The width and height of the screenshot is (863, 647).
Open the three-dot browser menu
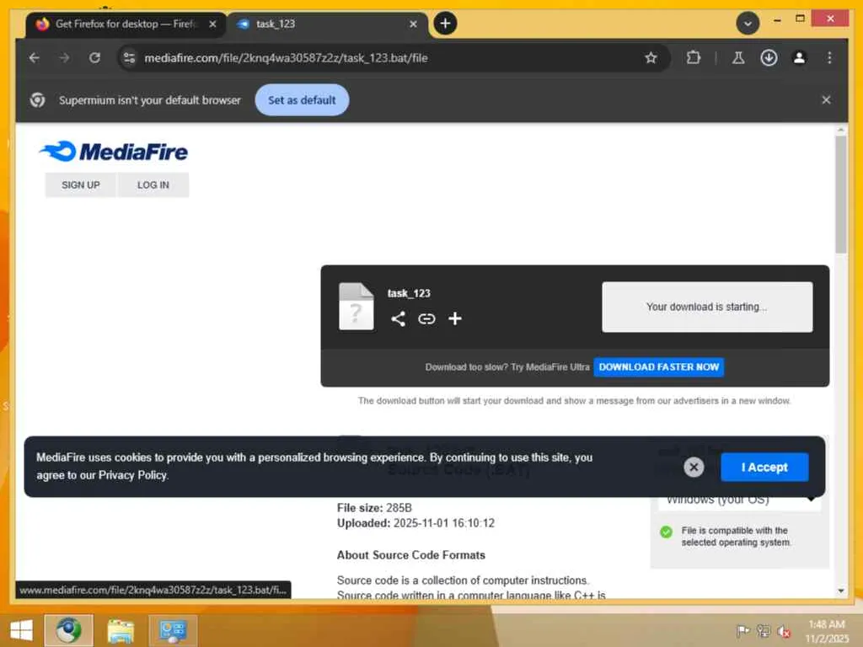click(x=829, y=58)
